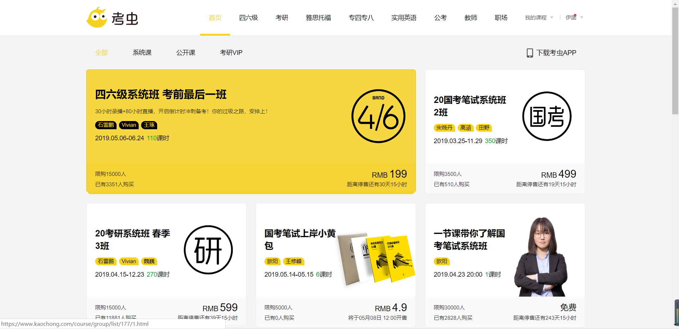Click teacher tag 欧阳 on 小黄包 card

pyautogui.click(x=273, y=261)
